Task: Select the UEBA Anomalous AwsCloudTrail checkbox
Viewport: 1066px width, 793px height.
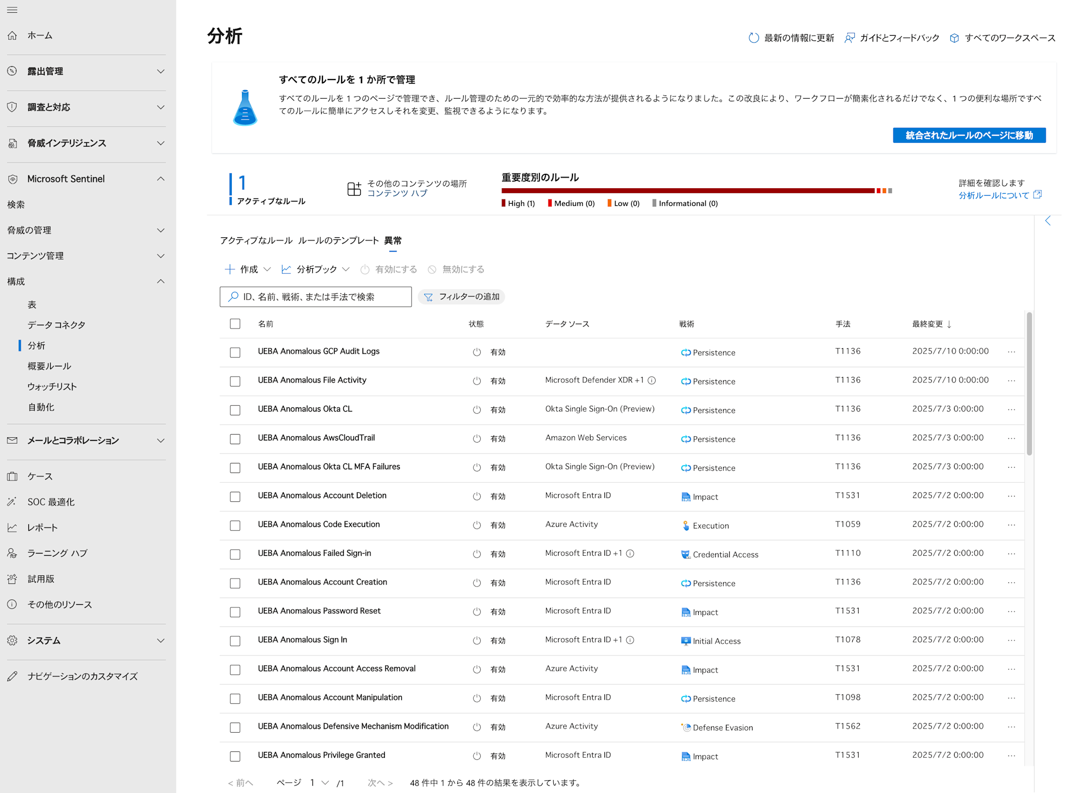Action: coord(235,439)
